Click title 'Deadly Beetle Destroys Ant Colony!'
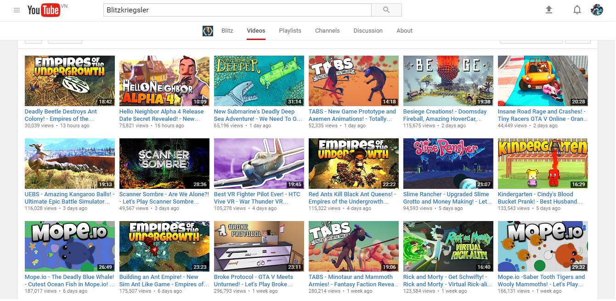Screen dimensions: 616x301 tap(61, 115)
